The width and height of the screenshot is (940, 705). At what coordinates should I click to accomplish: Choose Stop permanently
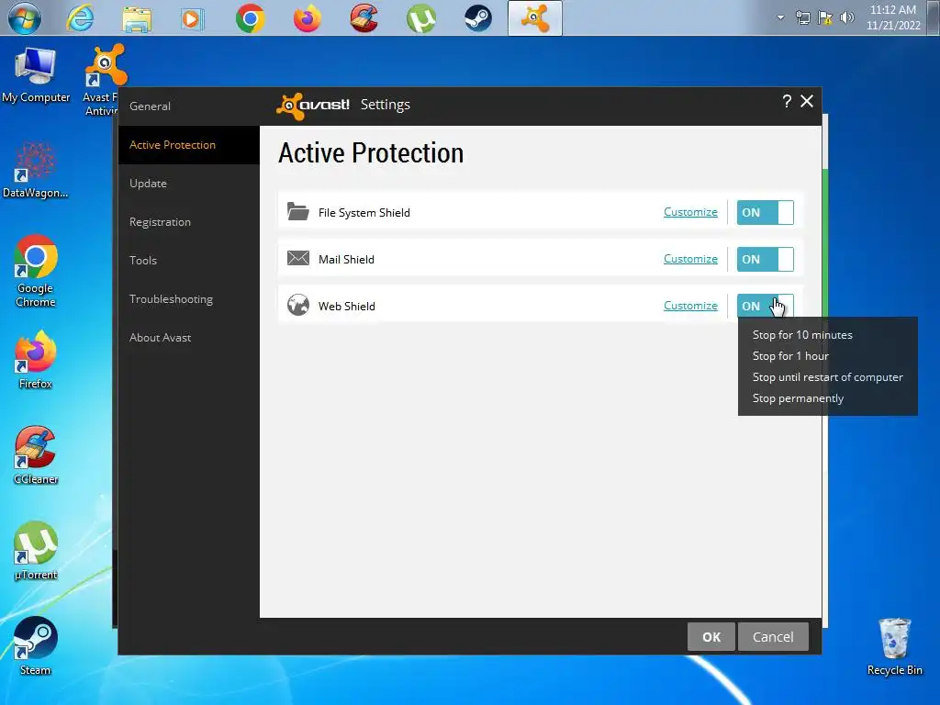pos(798,398)
